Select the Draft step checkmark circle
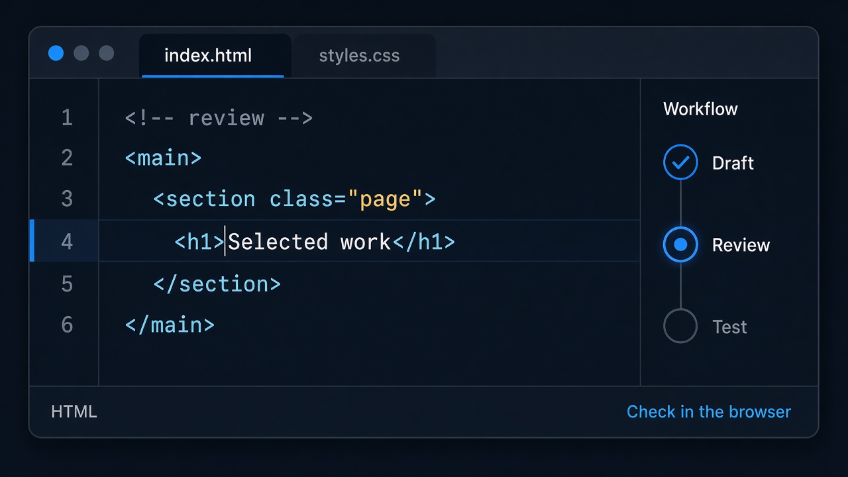This screenshot has width=848, height=477. click(x=680, y=162)
